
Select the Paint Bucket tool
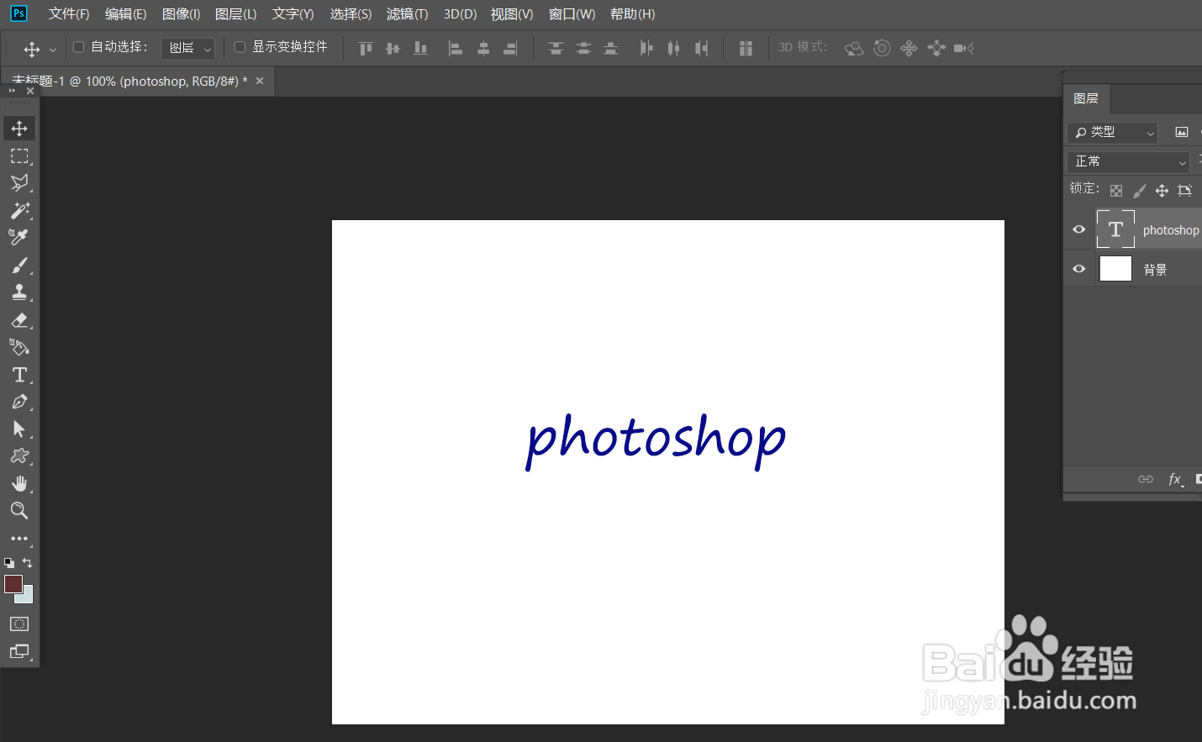pos(19,347)
